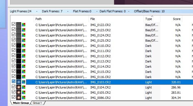Click the thumbnail of dark frame IMG_0113.CR2
Viewport: 193px width, 106px height.
[x=19, y=61]
